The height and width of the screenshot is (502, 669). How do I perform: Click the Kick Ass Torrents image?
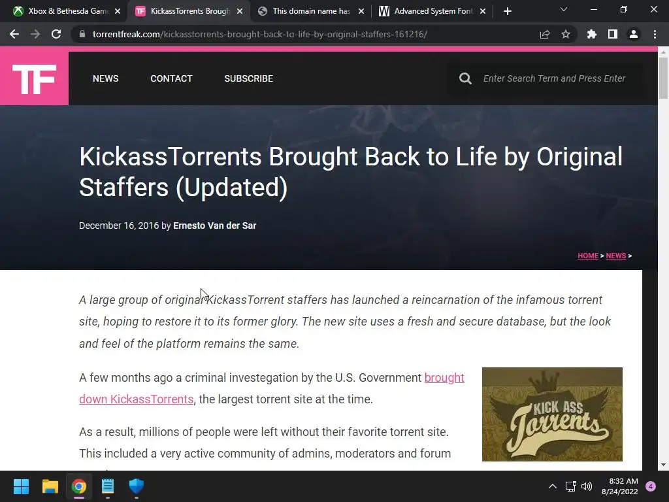tap(552, 414)
